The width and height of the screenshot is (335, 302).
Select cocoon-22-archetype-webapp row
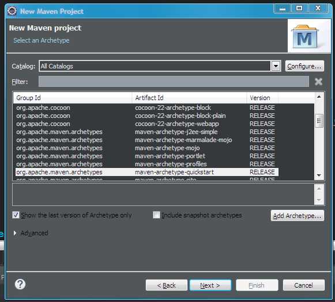(x=146, y=124)
